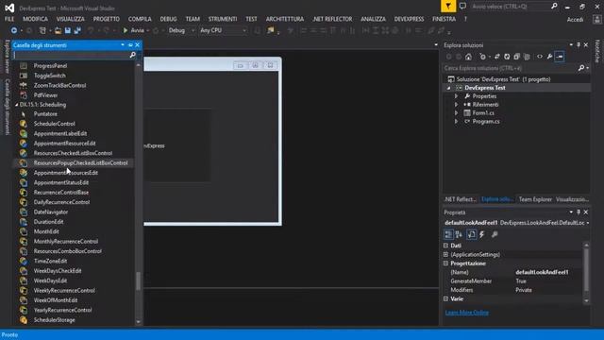Select the ToggleSwitch toolbox item

coord(50,76)
